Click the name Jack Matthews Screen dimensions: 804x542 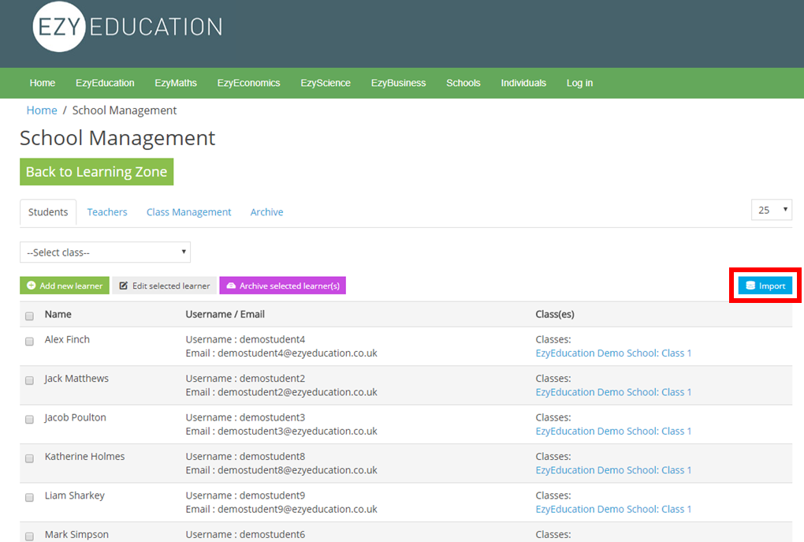76,378
